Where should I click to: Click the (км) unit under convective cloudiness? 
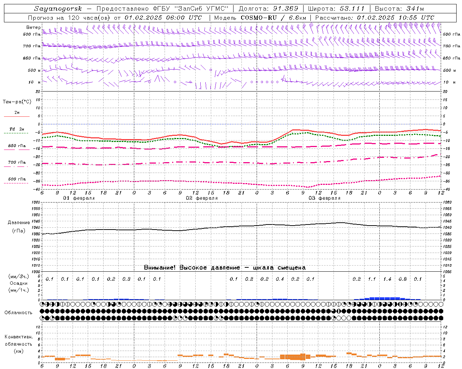click(19, 351)
